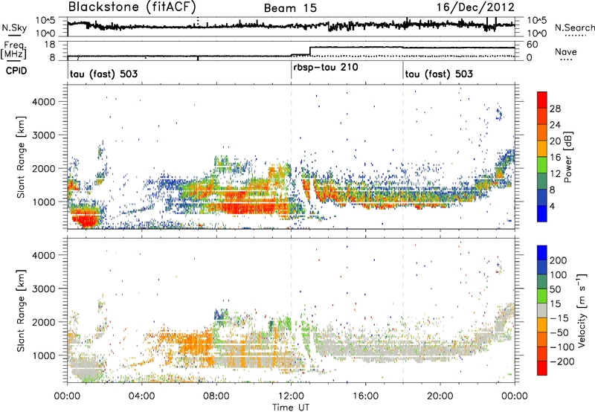This screenshot has width=595, height=412.
Task: Click the "N.Sky" legend label
Action: pos(14,28)
